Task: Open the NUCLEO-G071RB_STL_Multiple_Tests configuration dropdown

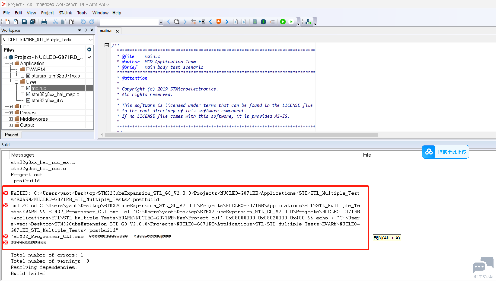Action: pos(91,40)
